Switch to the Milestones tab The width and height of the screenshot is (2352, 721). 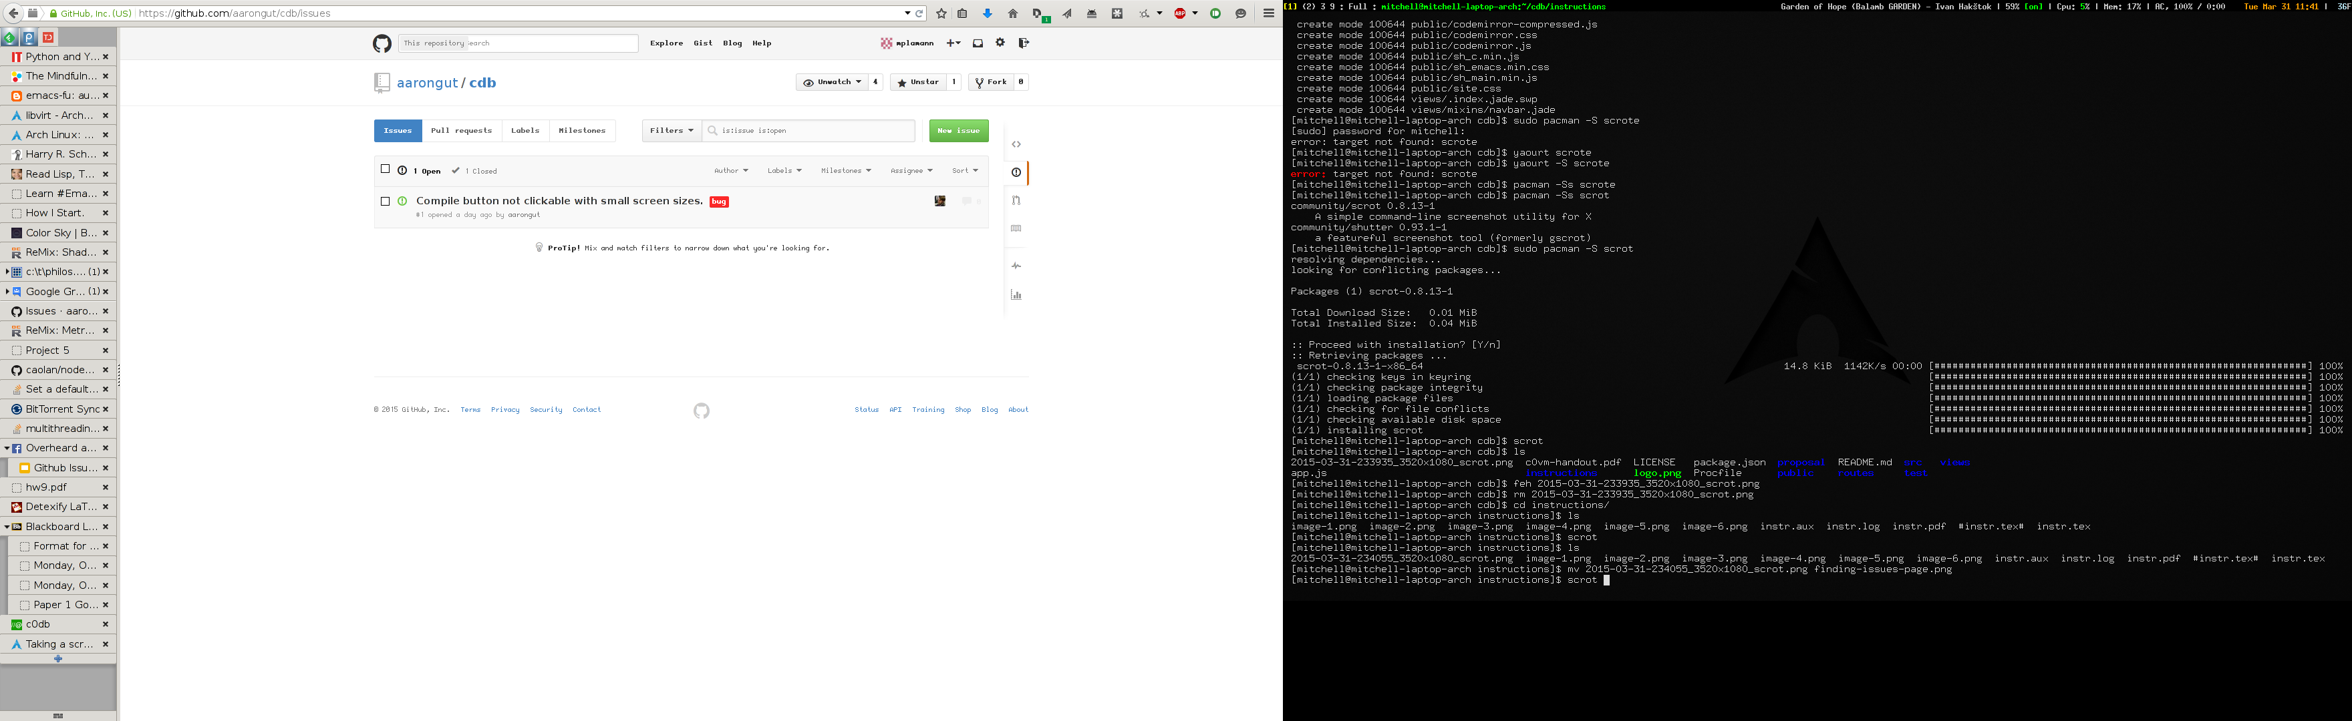[581, 130]
